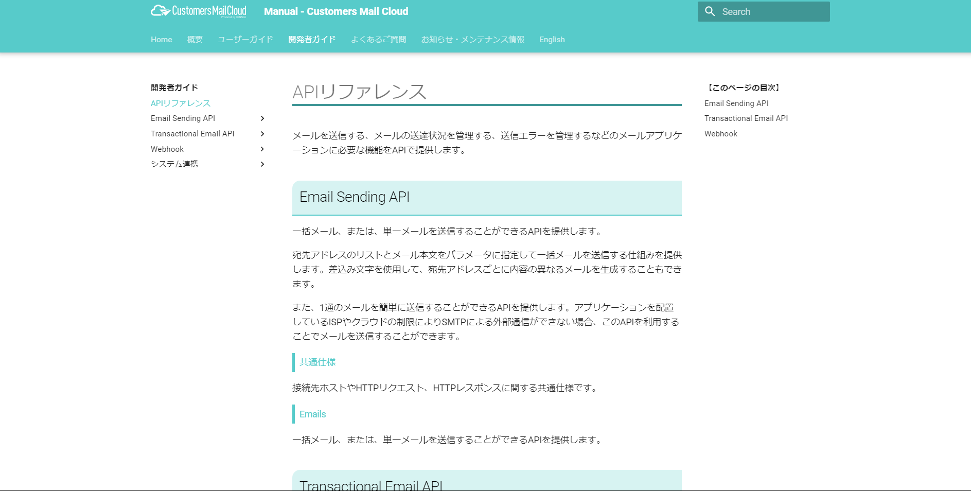Click the Email Sending API section heading

click(355, 197)
